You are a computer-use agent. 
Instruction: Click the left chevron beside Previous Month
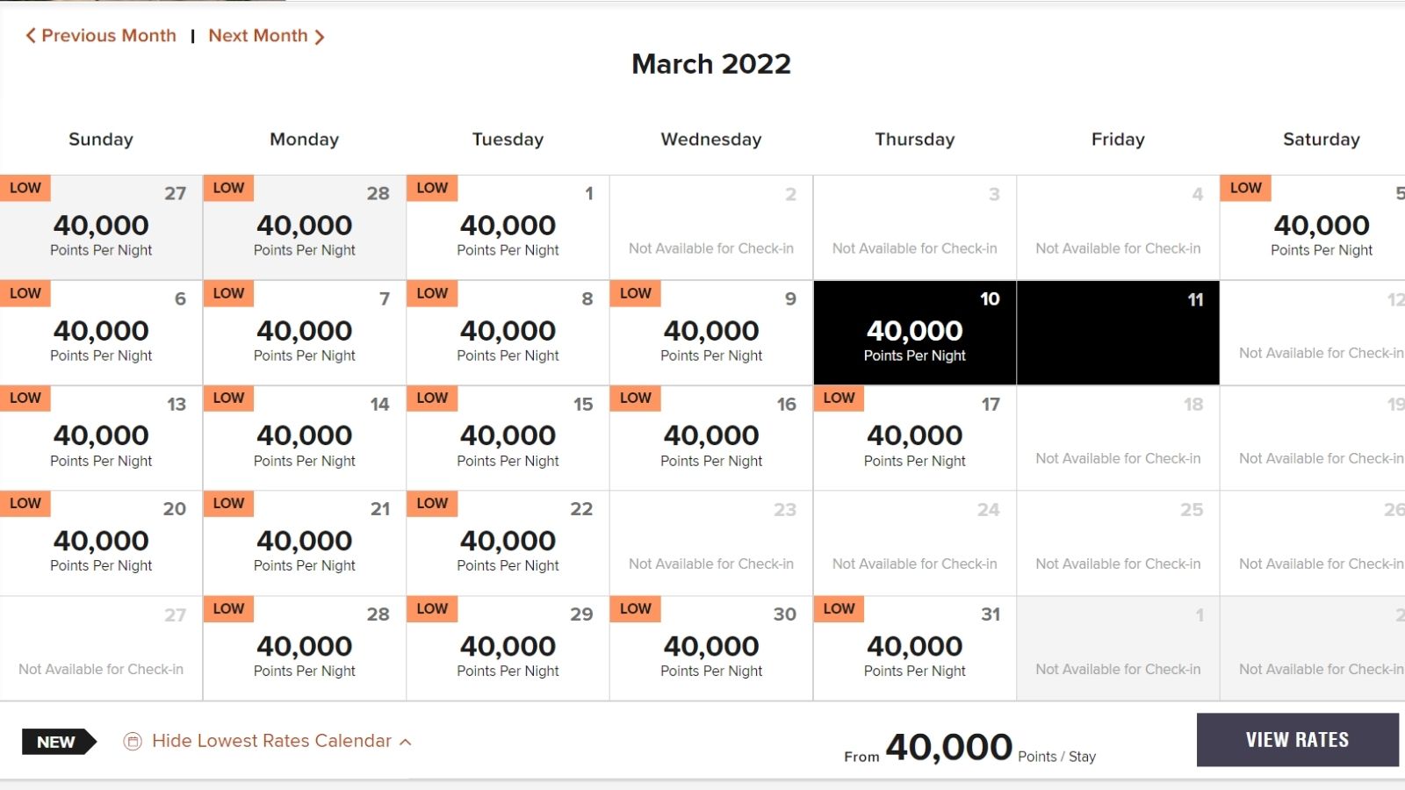(x=29, y=36)
